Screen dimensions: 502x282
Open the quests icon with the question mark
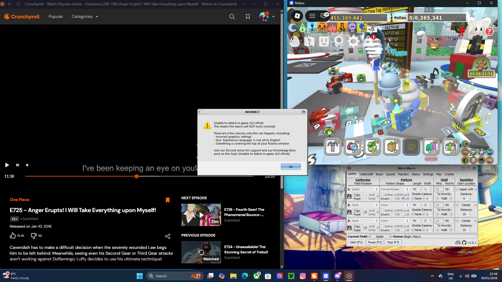(x=310, y=42)
